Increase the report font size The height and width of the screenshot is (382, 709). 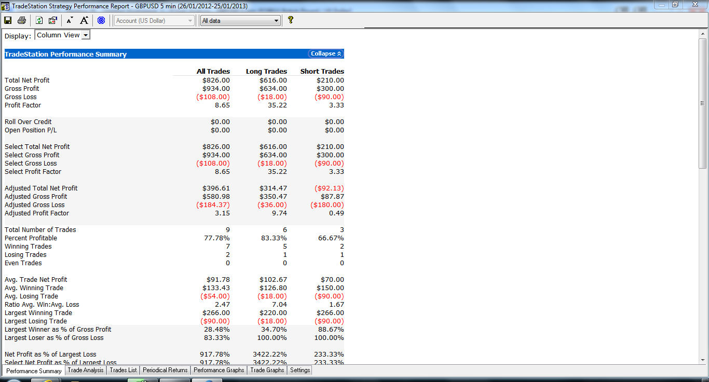tap(84, 20)
